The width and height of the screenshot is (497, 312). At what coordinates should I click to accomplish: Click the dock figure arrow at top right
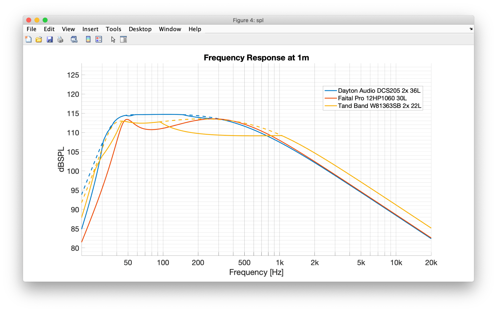coord(471,29)
